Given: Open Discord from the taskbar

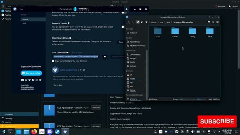Looking at the screenshot, I should [49, 132].
